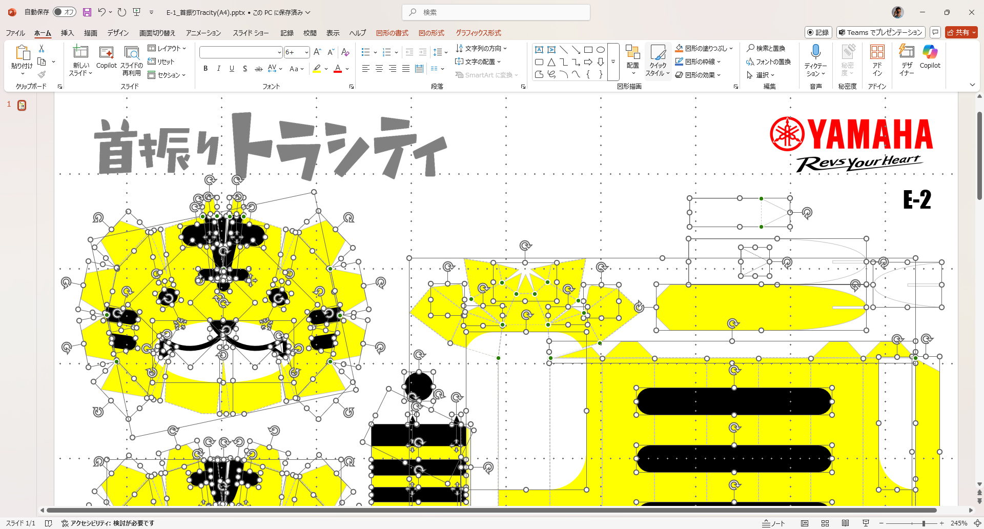Toggle Italic text formatting
The height and width of the screenshot is (529, 984).
tap(219, 69)
